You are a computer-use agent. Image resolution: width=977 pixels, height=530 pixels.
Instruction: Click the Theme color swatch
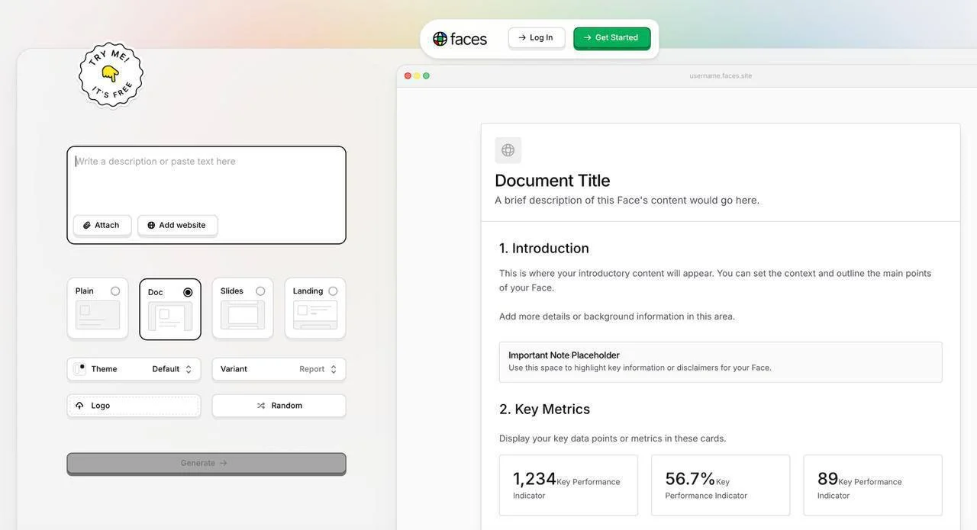pos(80,369)
